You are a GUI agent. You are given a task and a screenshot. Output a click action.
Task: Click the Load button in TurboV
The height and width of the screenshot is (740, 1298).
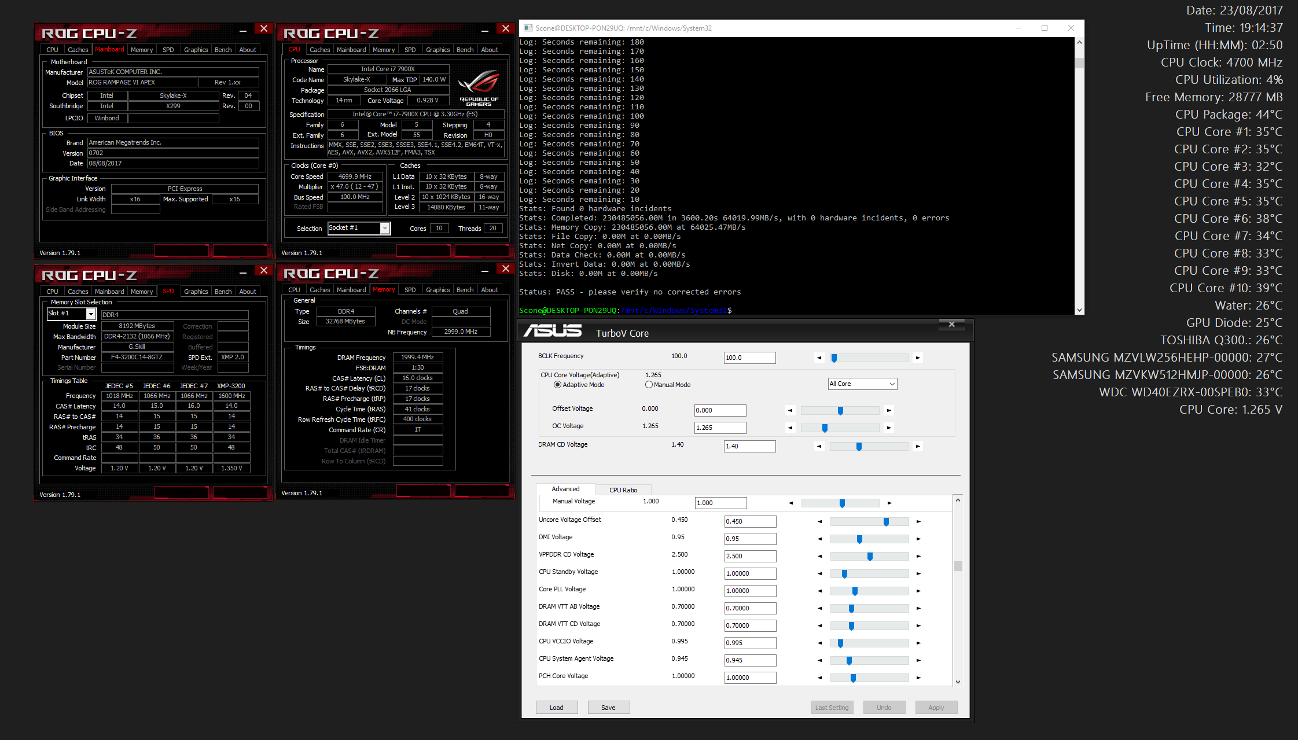556,708
